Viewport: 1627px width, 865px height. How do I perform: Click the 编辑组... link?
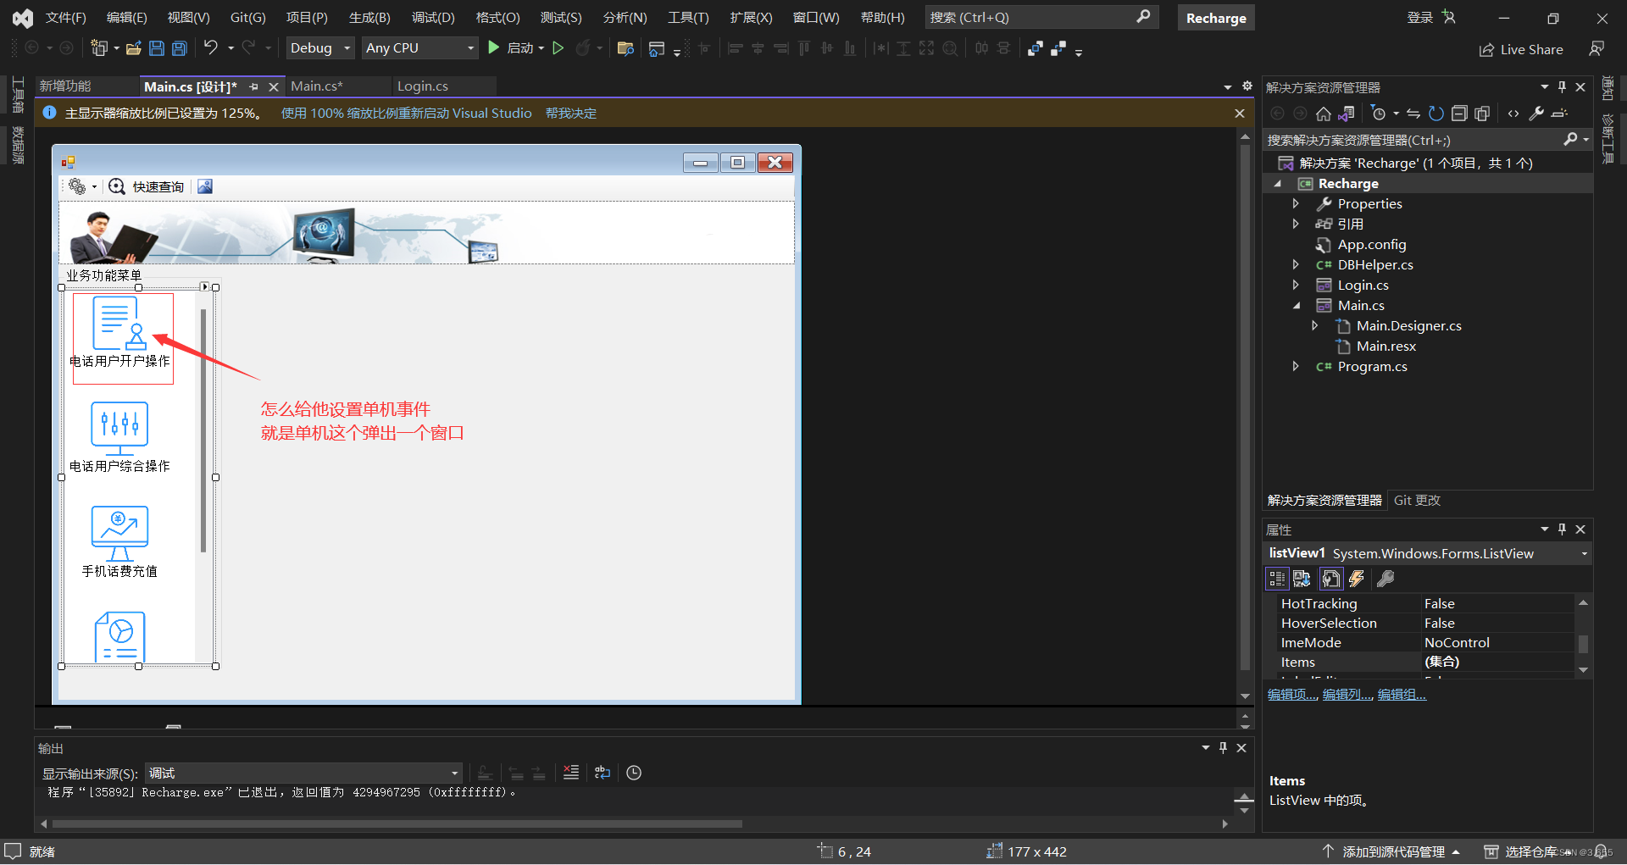[1402, 695]
